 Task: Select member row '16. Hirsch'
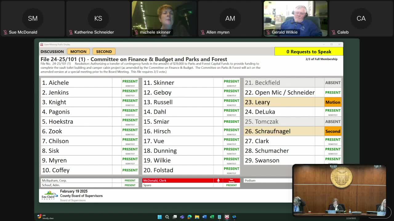click(191, 131)
